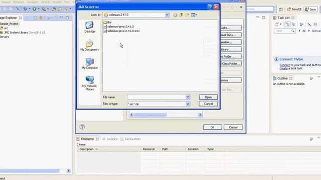
Task: Click the Add Class Folder button
Action: point(231,56)
